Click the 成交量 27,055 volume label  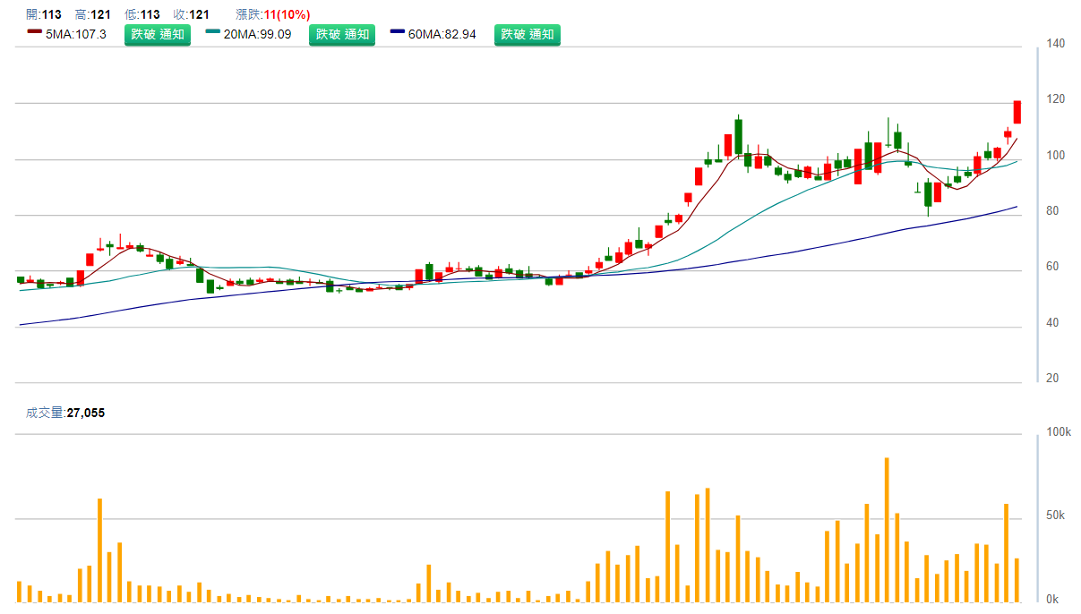pyautogui.click(x=65, y=413)
